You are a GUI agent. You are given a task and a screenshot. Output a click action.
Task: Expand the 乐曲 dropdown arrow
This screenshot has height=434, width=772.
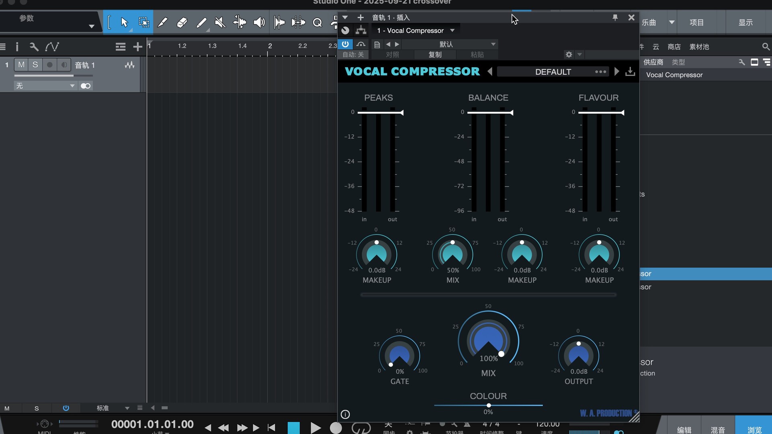click(x=671, y=23)
